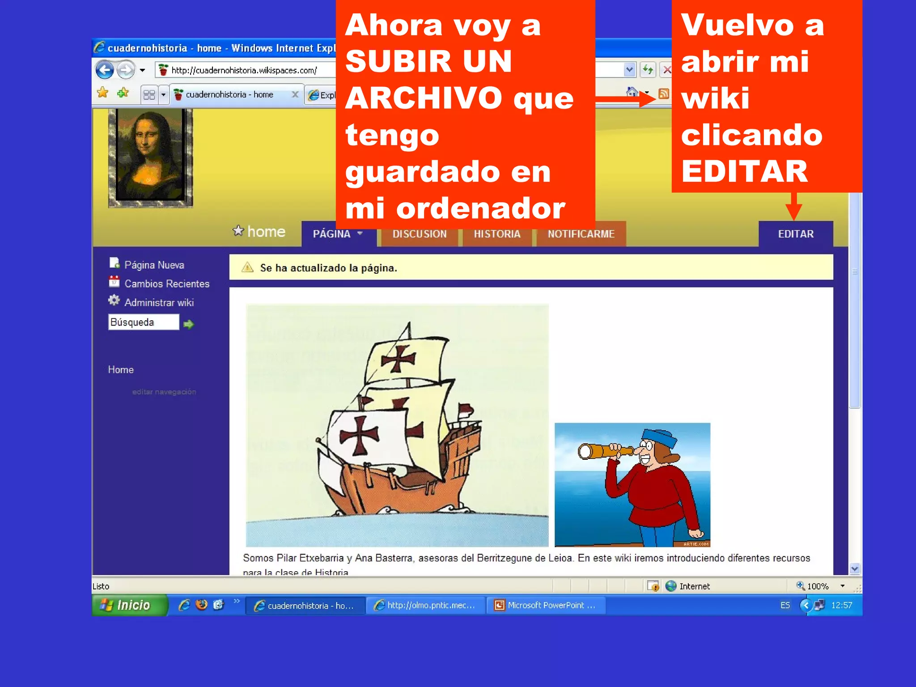The height and width of the screenshot is (687, 916).
Task: Open the Inicio start menu
Action: click(129, 605)
